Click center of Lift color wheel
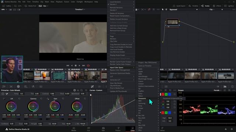 pos(11,106)
